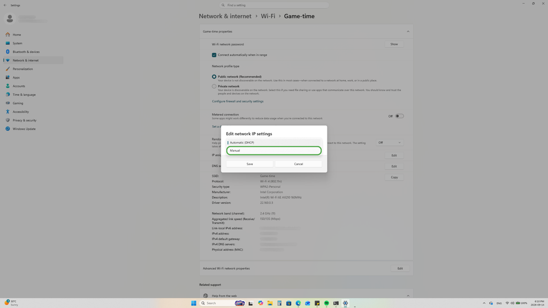Click the 2.4 GHz (11) network band value

[268, 213]
